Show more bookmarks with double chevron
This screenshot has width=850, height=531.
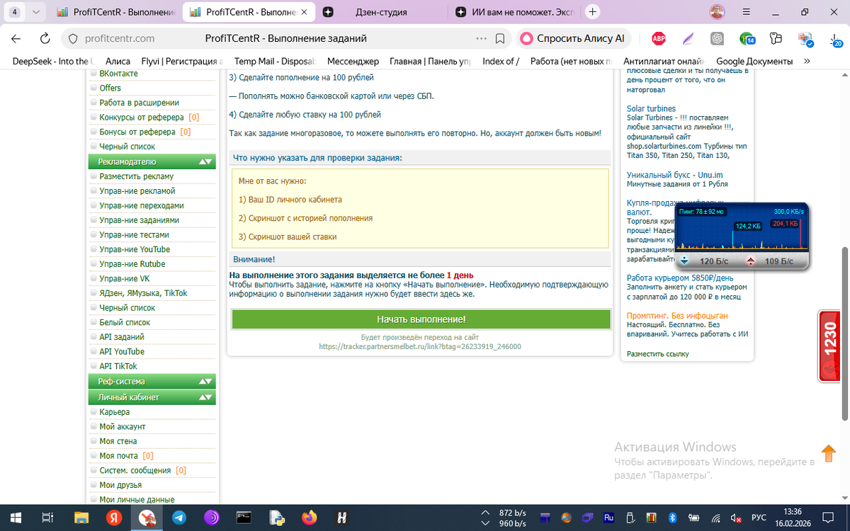pyautogui.click(x=806, y=62)
